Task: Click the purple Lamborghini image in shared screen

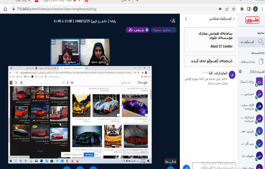Action: point(135,106)
